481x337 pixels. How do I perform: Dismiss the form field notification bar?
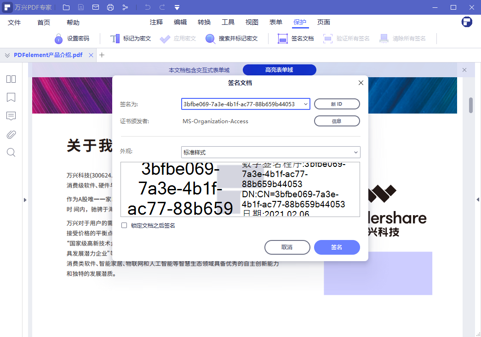coord(464,70)
